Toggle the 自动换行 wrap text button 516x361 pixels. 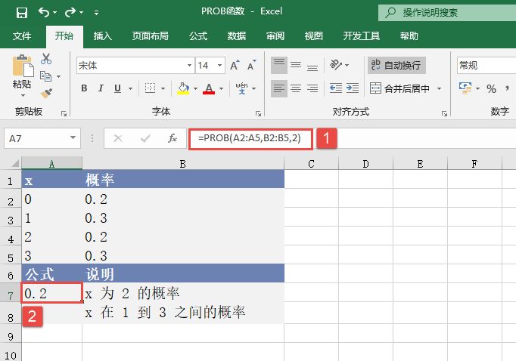coord(396,66)
